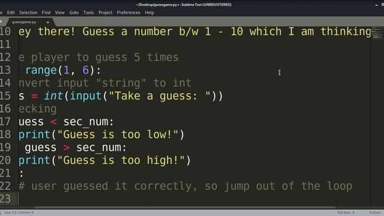Click the tab scroll left arrow
The height and width of the screenshot is (216, 384).
pos(1,22)
